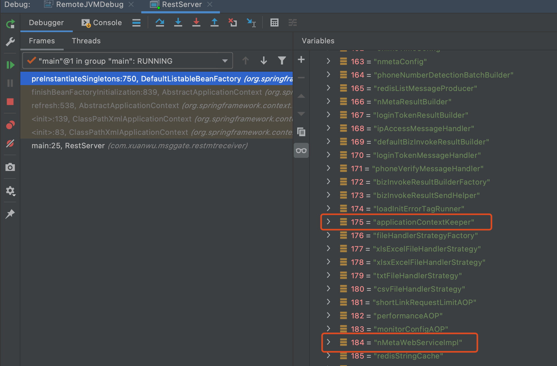Click the pin tab icon
Screen dimensions: 557x366
point(10,214)
